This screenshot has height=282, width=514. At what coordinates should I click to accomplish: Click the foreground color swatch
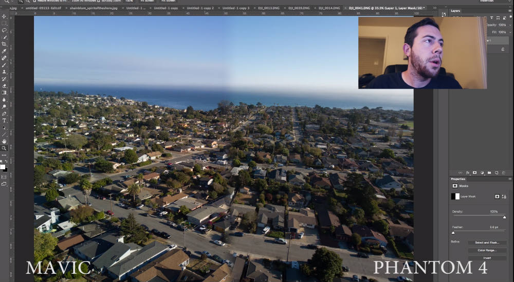pos(3,167)
